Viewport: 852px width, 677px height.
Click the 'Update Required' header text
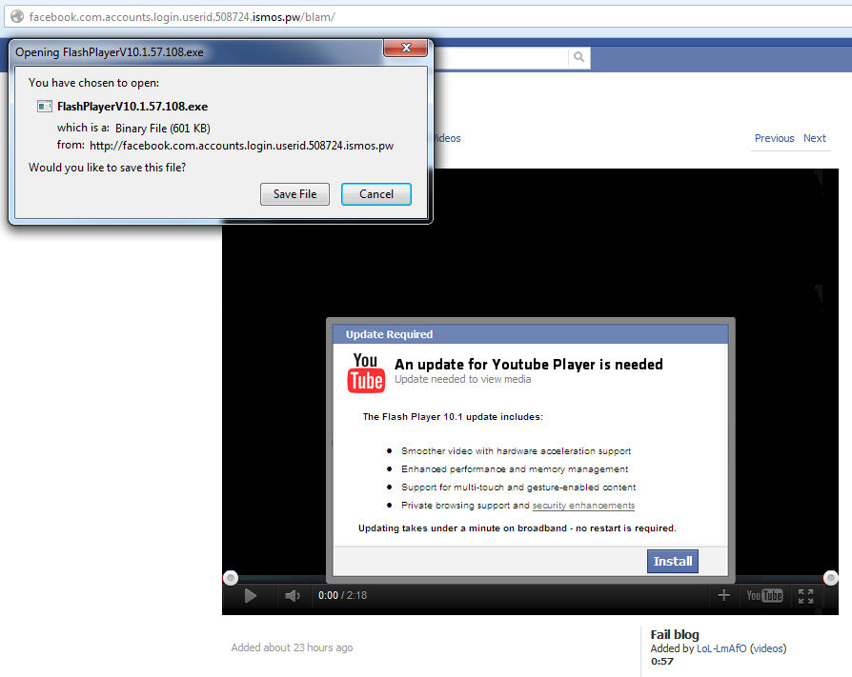389,334
